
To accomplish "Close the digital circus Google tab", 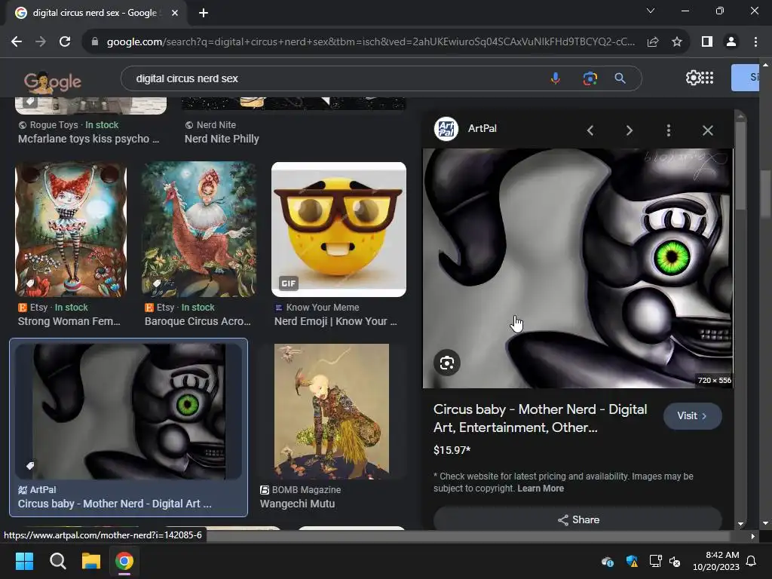I will (x=175, y=13).
